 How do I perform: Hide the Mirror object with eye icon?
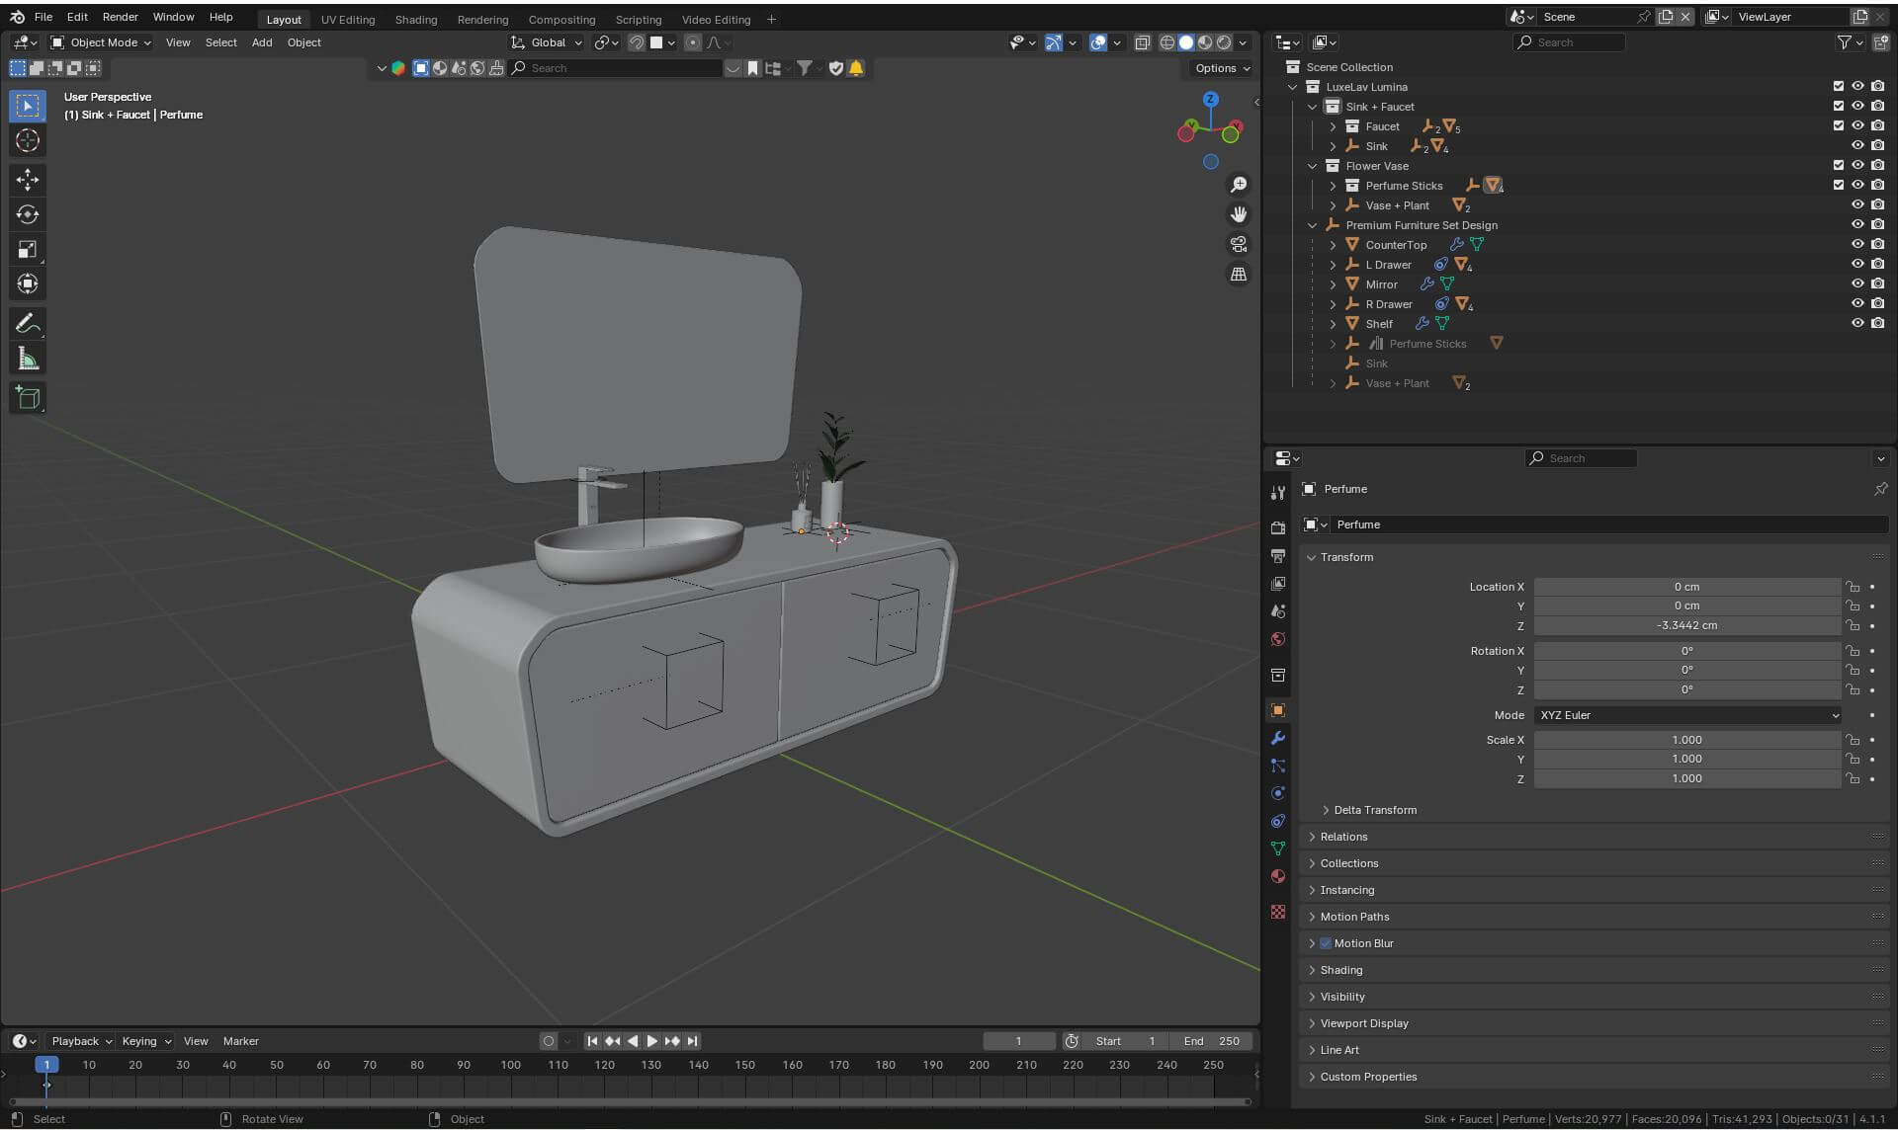click(1857, 283)
